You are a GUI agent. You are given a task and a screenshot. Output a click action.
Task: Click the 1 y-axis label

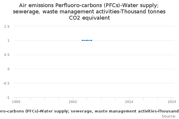pos(9,40)
